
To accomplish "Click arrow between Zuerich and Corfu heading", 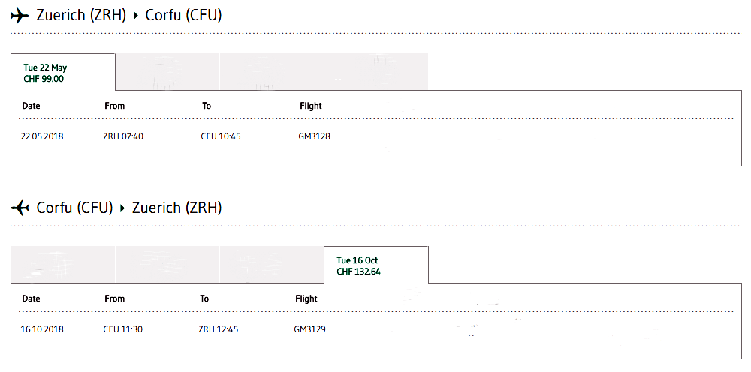I will point(135,16).
